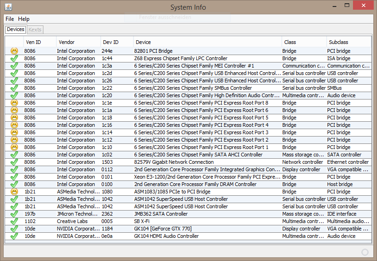
Task: Open the Help menu
Action: (24, 19)
